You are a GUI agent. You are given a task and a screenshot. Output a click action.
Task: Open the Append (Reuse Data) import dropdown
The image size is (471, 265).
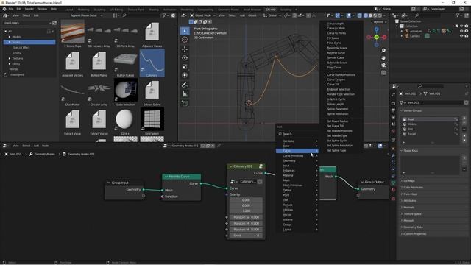pyautogui.click(x=86, y=15)
